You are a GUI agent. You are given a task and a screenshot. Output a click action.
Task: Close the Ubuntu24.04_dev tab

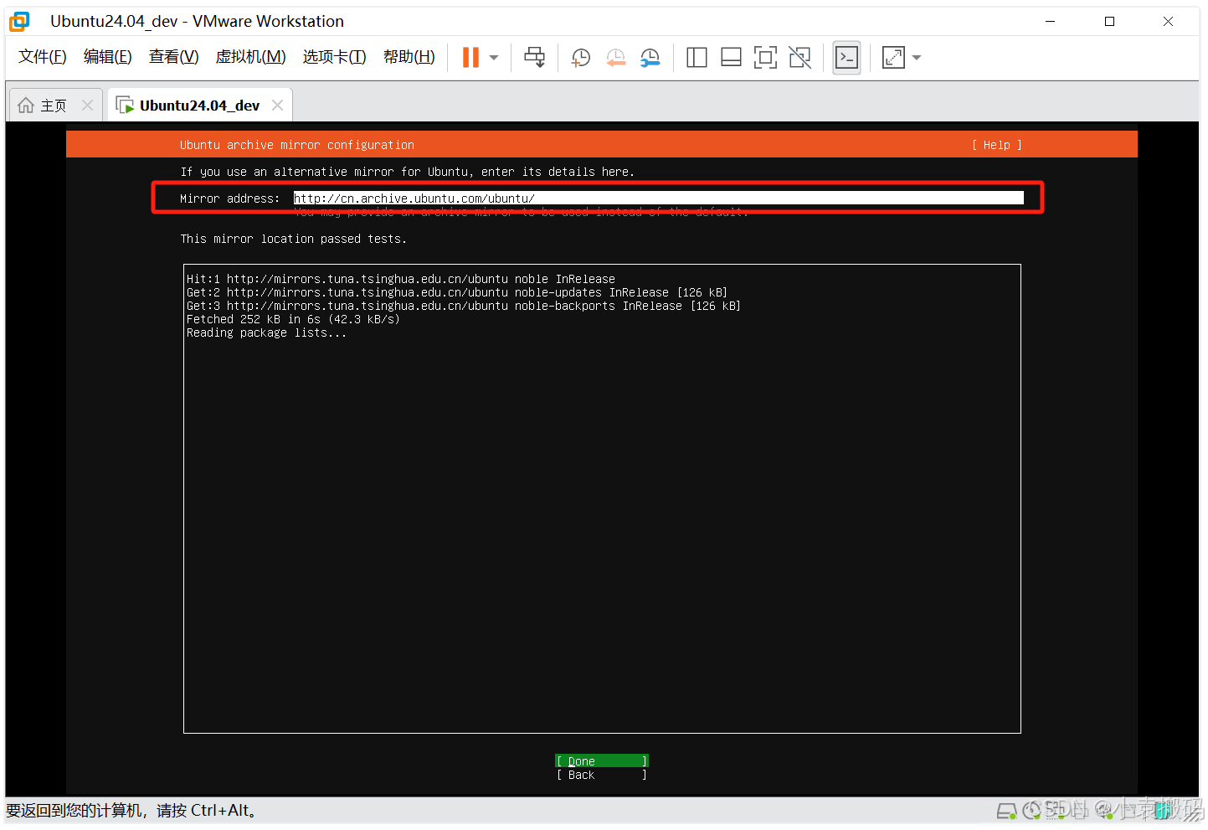click(278, 106)
